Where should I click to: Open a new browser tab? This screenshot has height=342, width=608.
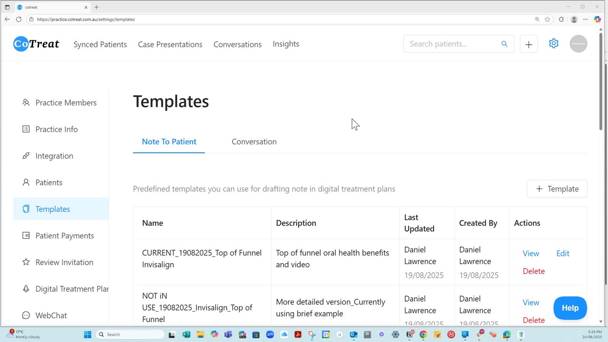[96, 7]
